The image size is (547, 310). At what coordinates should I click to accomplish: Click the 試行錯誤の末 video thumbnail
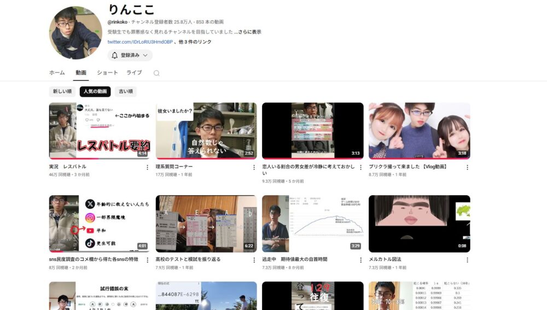click(x=100, y=296)
